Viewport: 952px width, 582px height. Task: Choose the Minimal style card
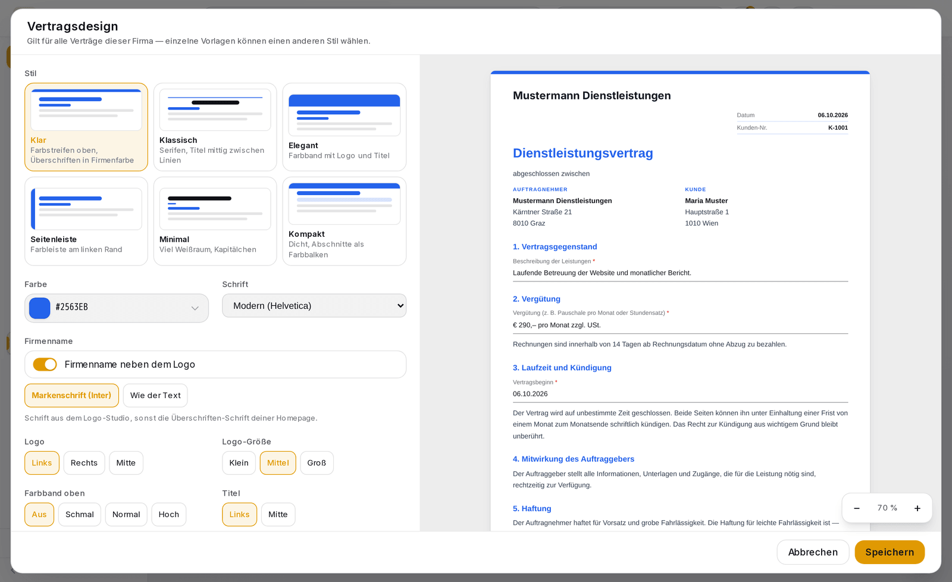(215, 221)
